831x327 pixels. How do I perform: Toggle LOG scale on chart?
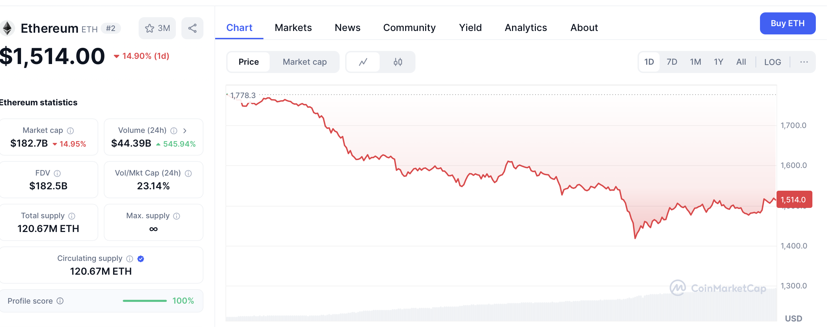coord(772,62)
